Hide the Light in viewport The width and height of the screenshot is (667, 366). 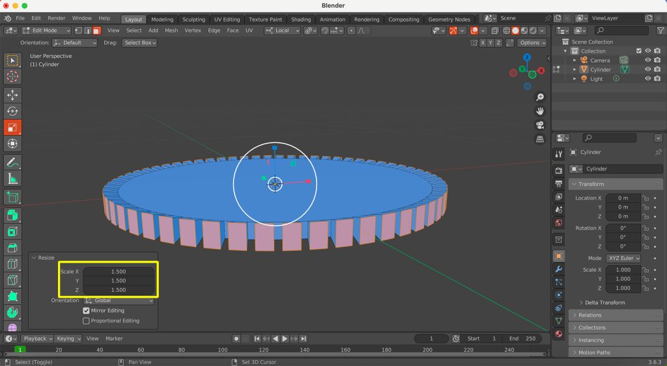click(x=648, y=79)
